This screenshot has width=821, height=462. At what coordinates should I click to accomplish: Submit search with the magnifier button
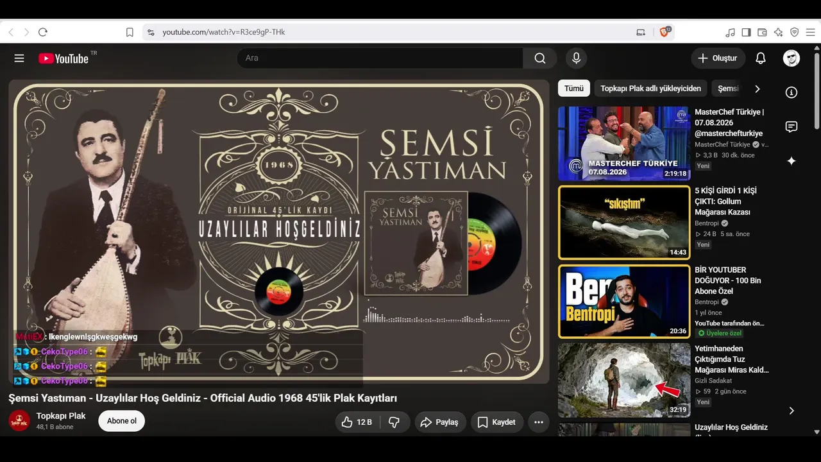(540, 58)
